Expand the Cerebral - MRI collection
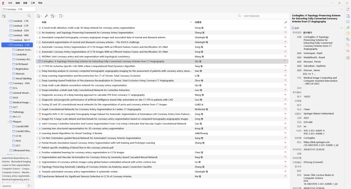This screenshot has height=189, width=351. pyautogui.click(x=8, y=35)
